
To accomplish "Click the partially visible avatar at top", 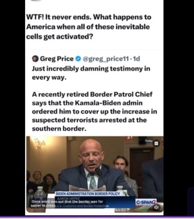I will (x=37, y=0).
